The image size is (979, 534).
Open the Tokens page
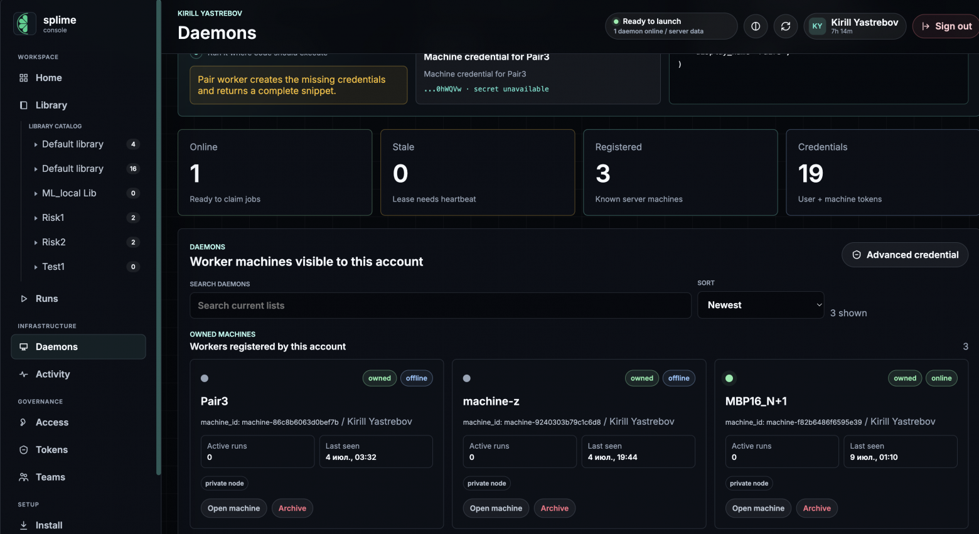point(78,450)
